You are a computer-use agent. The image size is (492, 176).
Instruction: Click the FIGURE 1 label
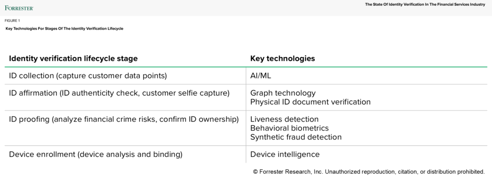(x=12, y=21)
